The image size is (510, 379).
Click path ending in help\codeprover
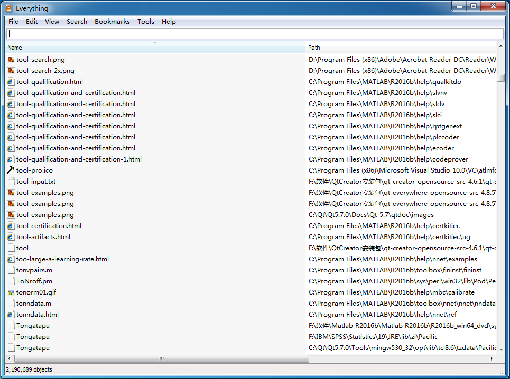coord(388,159)
